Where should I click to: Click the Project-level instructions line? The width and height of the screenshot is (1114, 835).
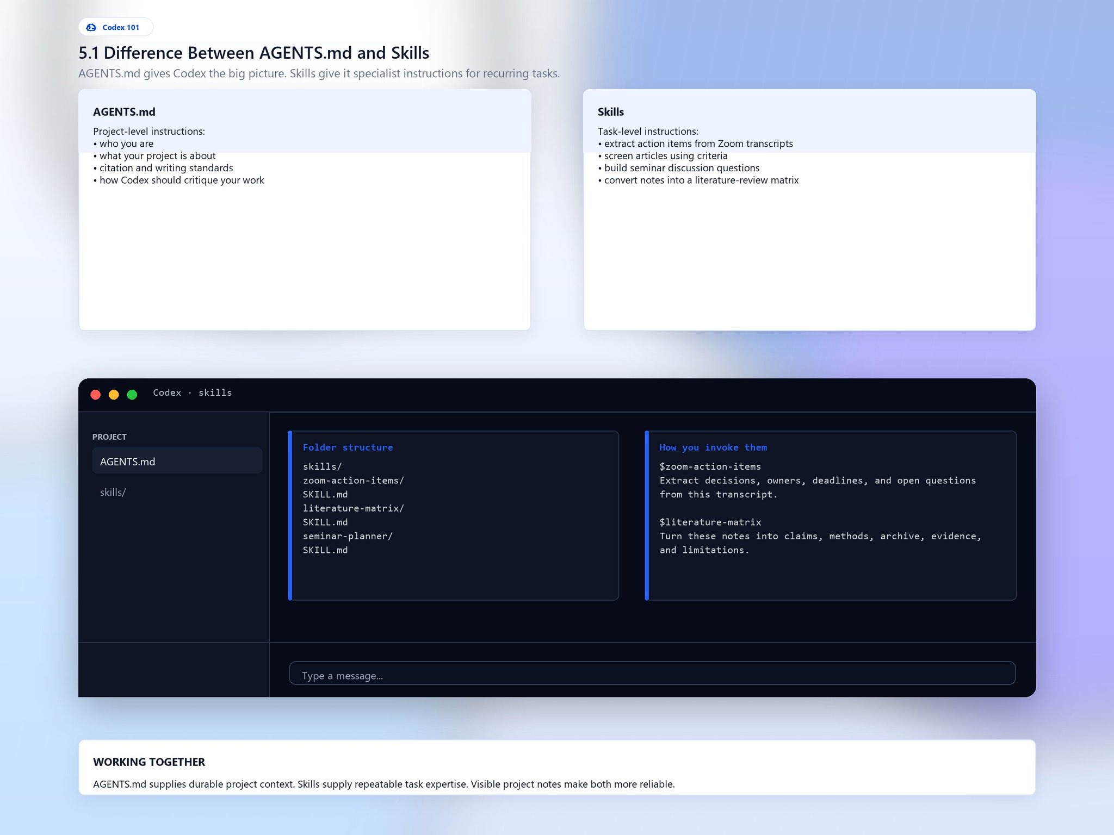click(149, 132)
